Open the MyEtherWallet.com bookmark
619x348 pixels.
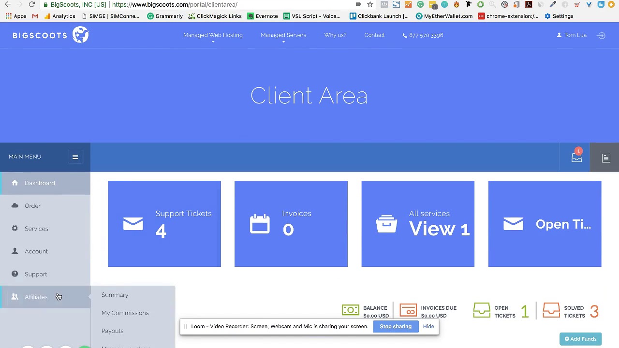(x=444, y=16)
